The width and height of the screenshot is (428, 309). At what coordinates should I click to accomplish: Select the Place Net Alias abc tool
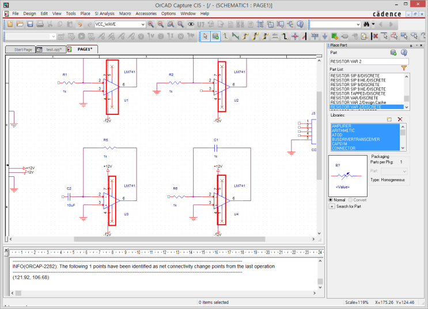tap(275, 36)
